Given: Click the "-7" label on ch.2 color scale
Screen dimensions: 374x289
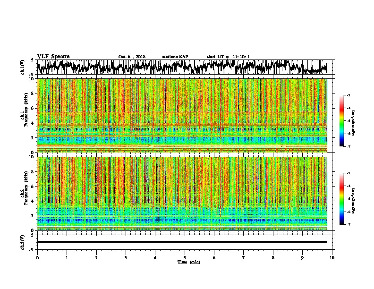Looking at the screenshot, I should [348, 224].
